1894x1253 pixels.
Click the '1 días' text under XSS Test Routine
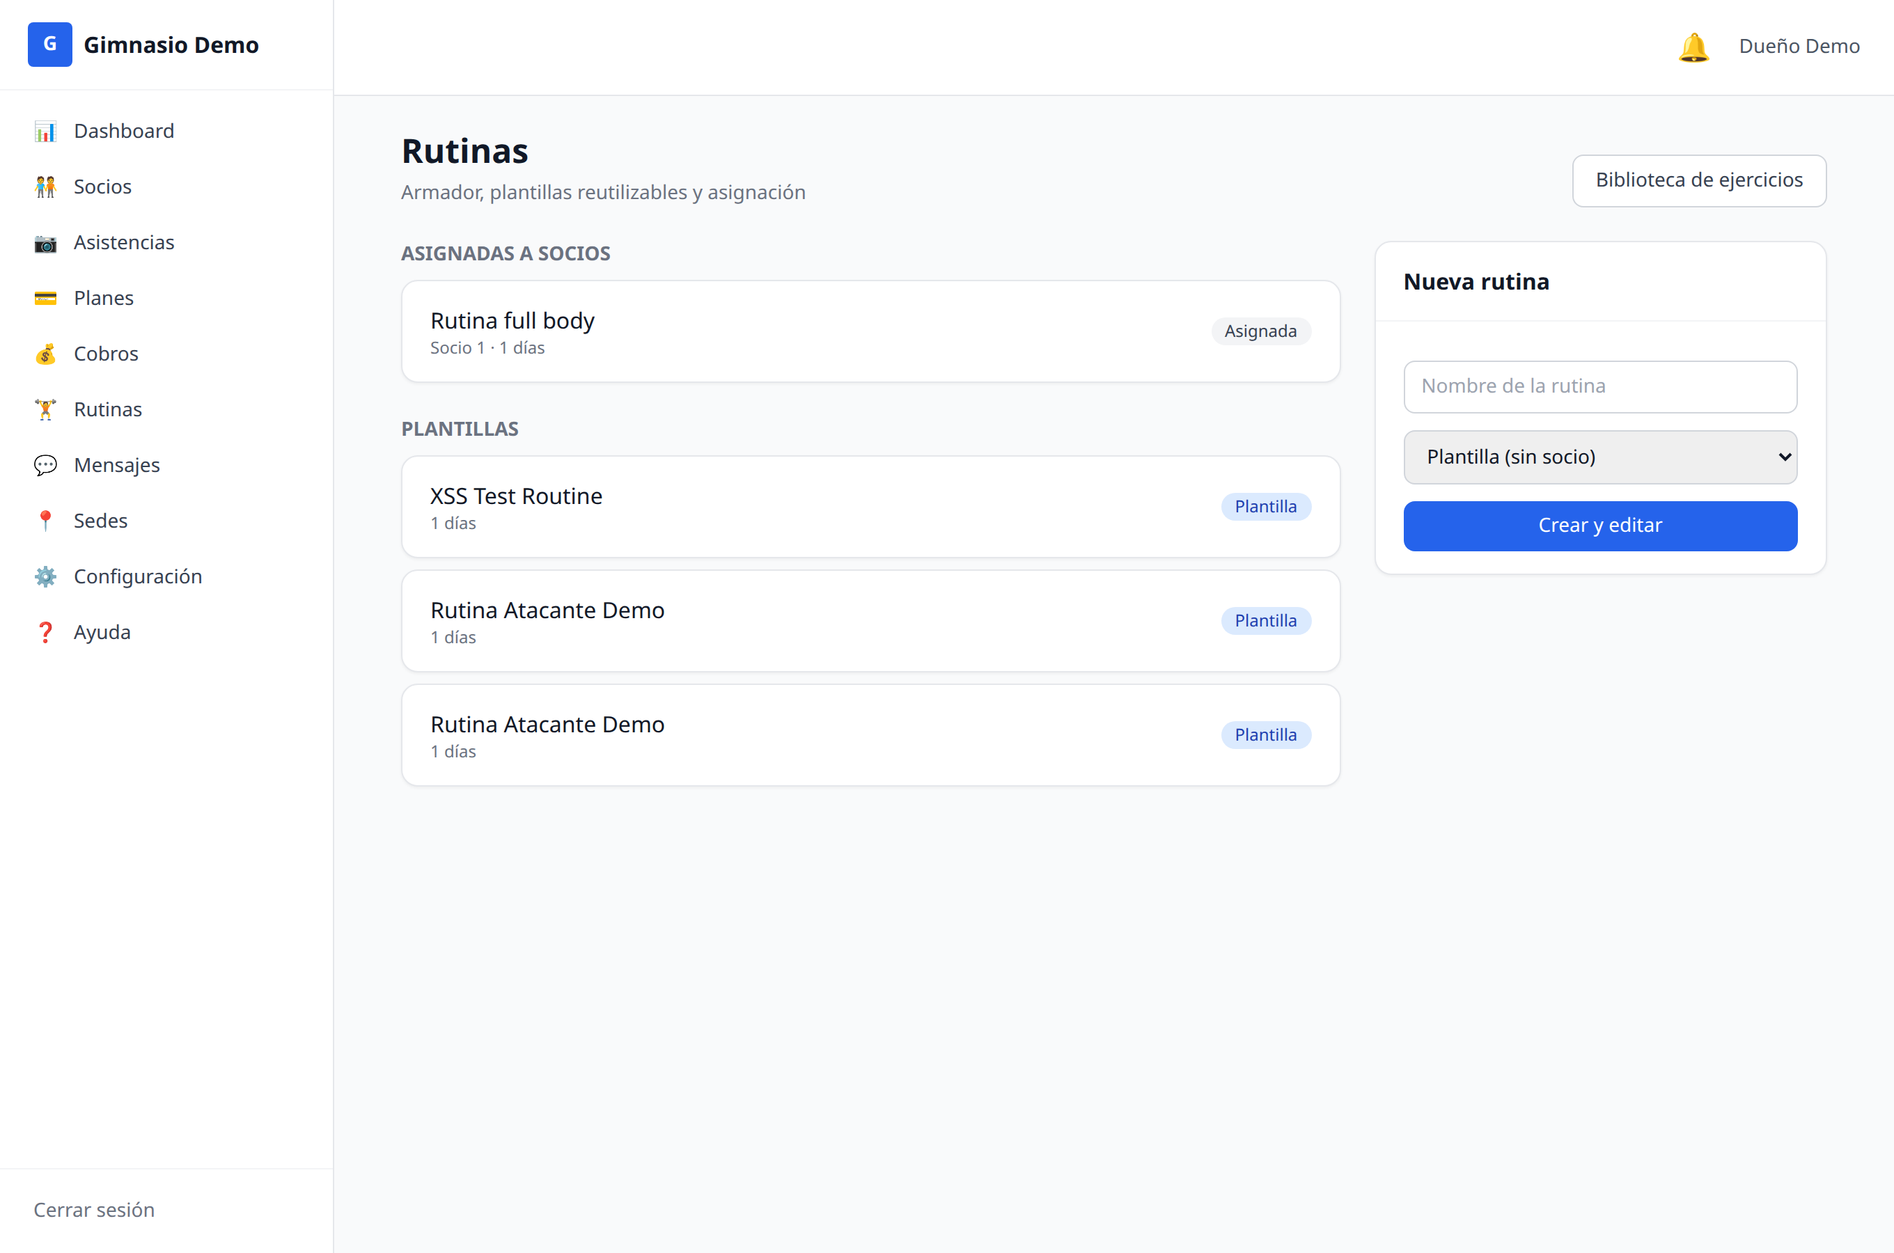453,523
